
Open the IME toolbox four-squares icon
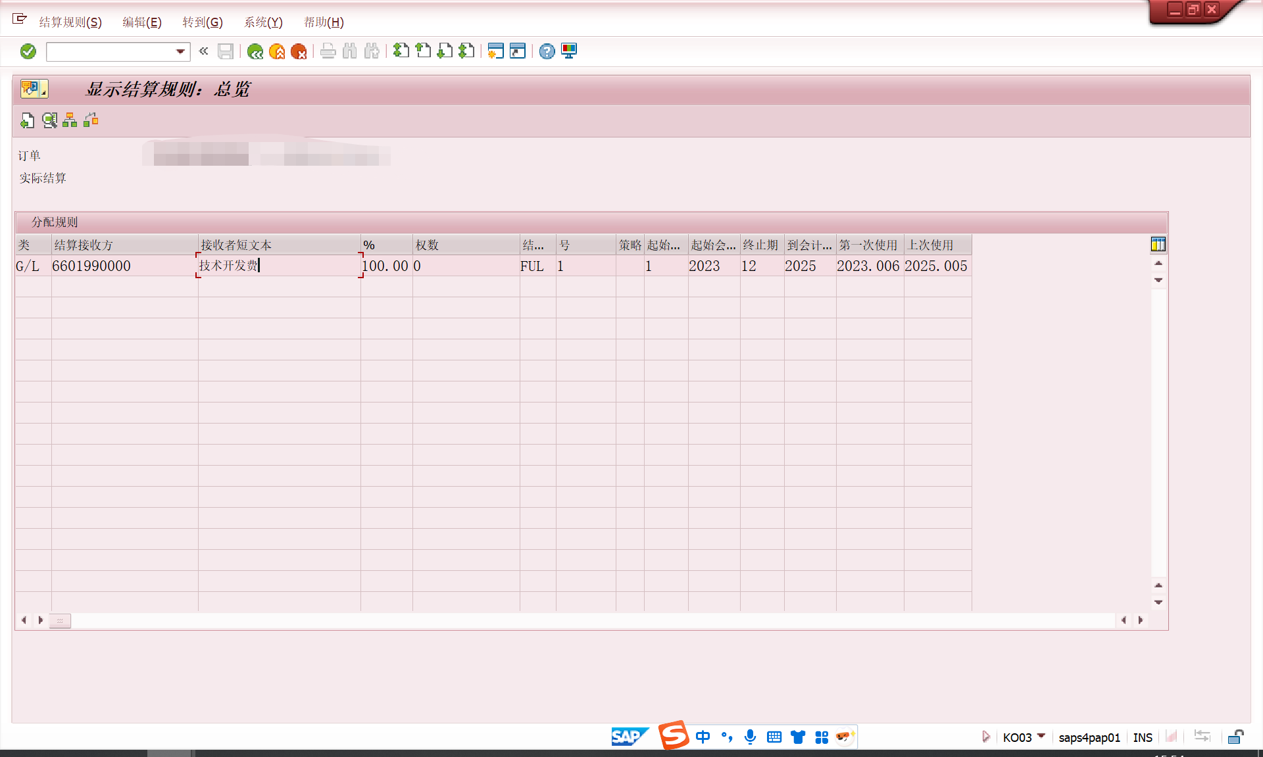822,737
